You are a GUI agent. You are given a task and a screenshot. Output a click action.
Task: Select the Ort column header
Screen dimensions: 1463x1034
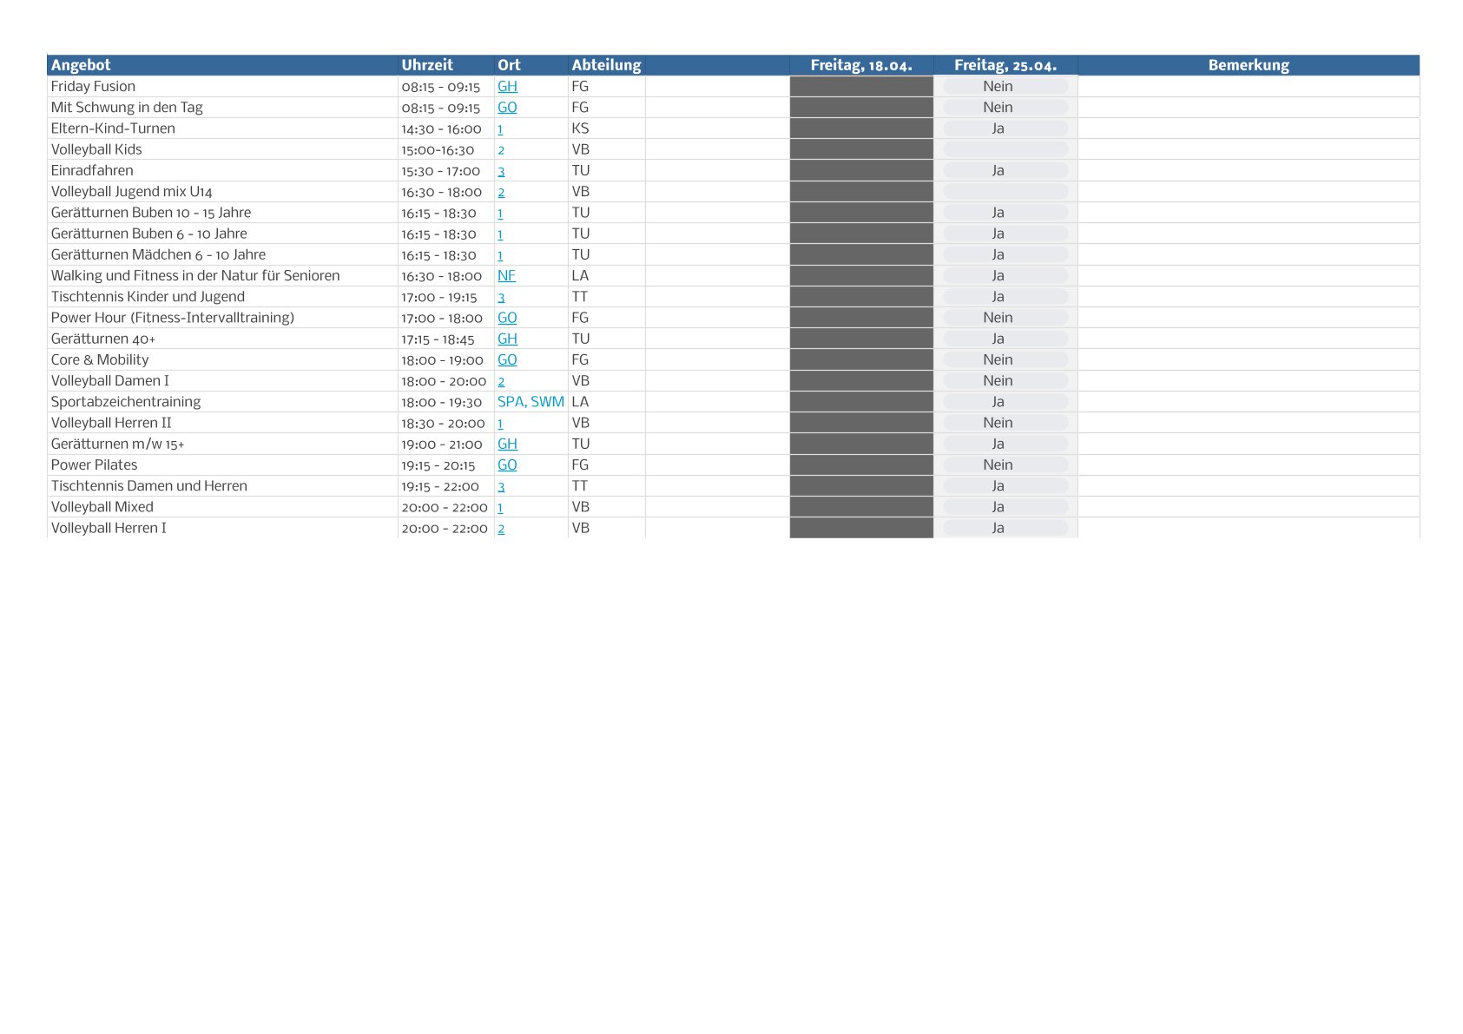tap(531, 65)
